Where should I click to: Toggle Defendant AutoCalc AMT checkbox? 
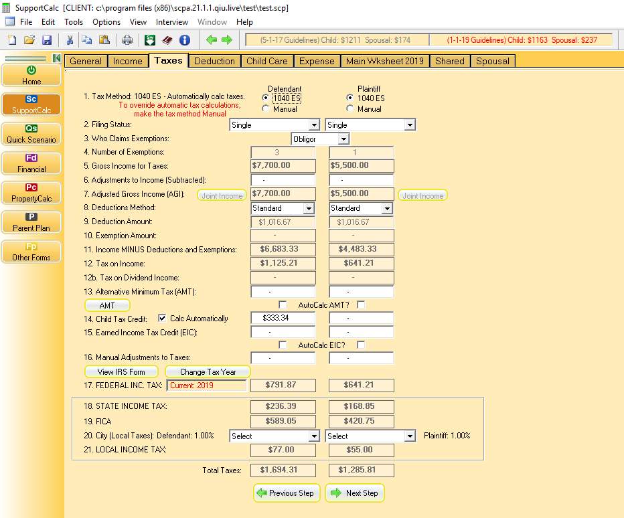click(283, 305)
